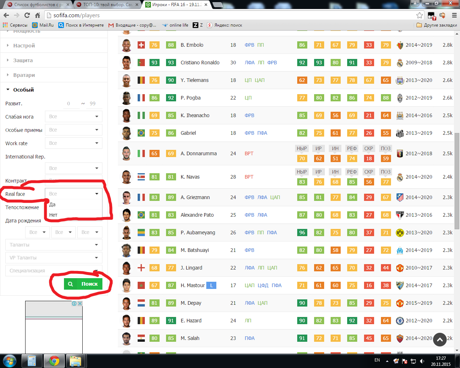Image resolution: width=460 pixels, height=368 pixels.
Task: Open the Real face dropdown field
Action: 74,194
